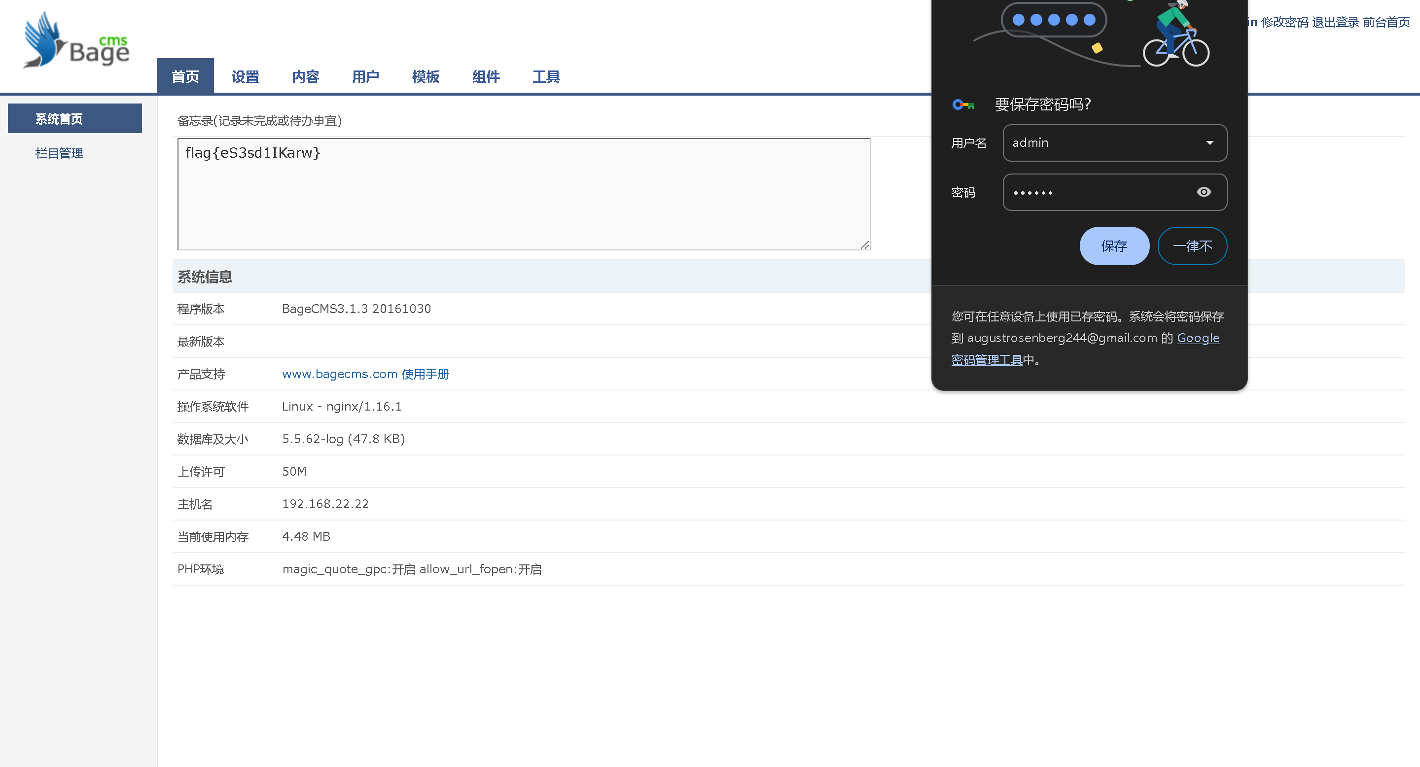Go to the Templates tab

click(x=426, y=76)
